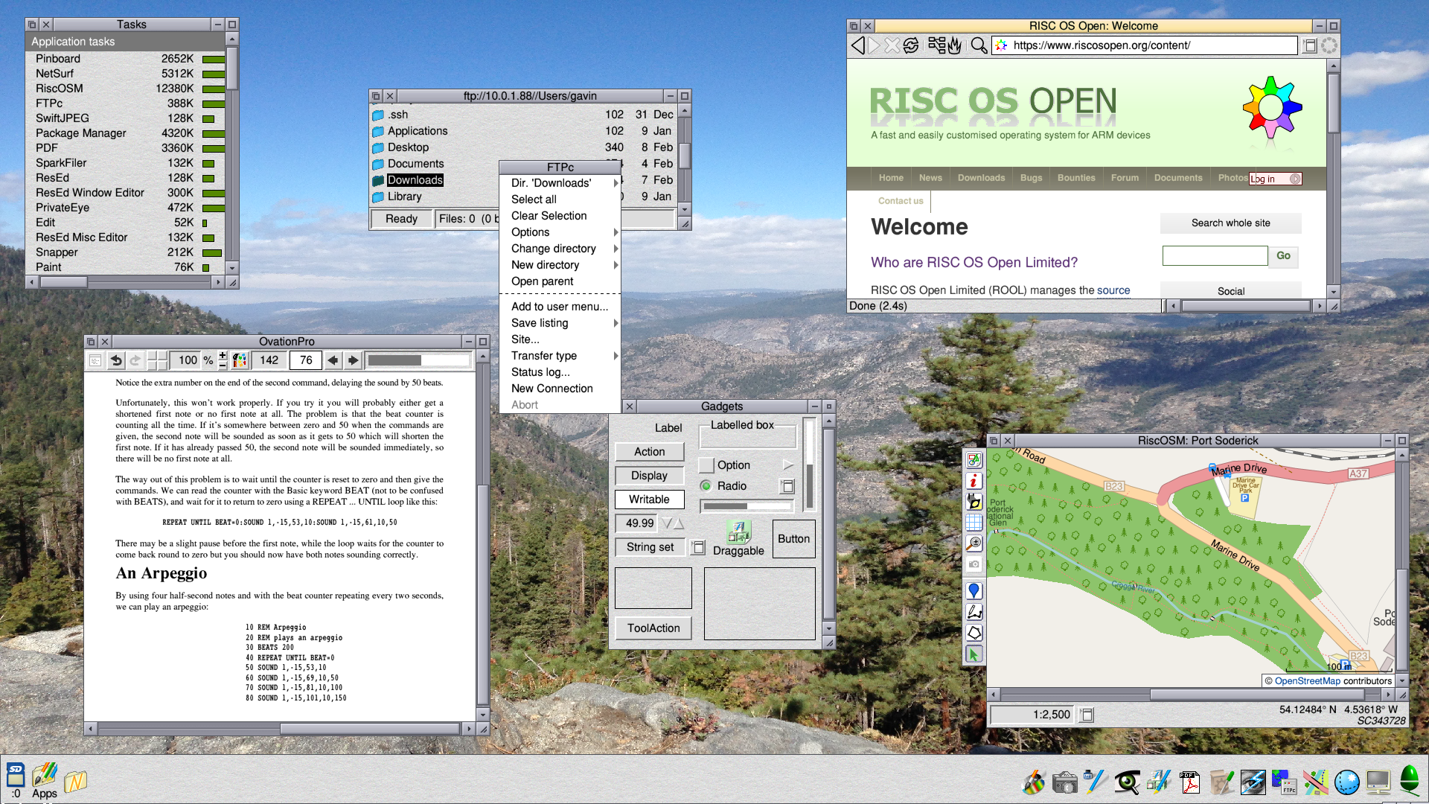Open the popup menu beside Radio
Screen dimensions: 1429x804
coord(787,486)
